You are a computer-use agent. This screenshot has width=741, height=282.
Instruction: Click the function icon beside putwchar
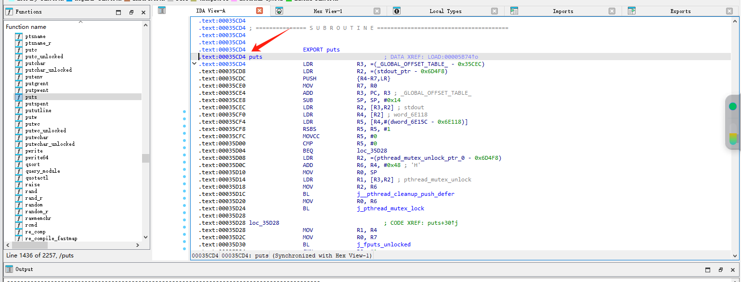tap(19, 138)
